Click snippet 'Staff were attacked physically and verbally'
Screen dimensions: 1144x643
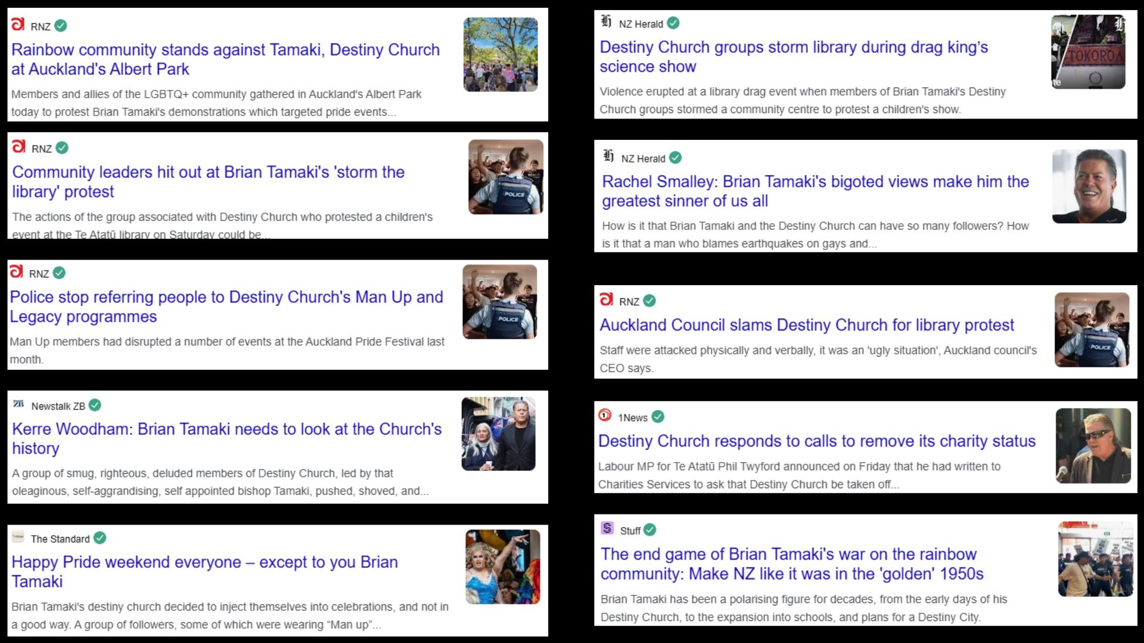[x=818, y=359]
